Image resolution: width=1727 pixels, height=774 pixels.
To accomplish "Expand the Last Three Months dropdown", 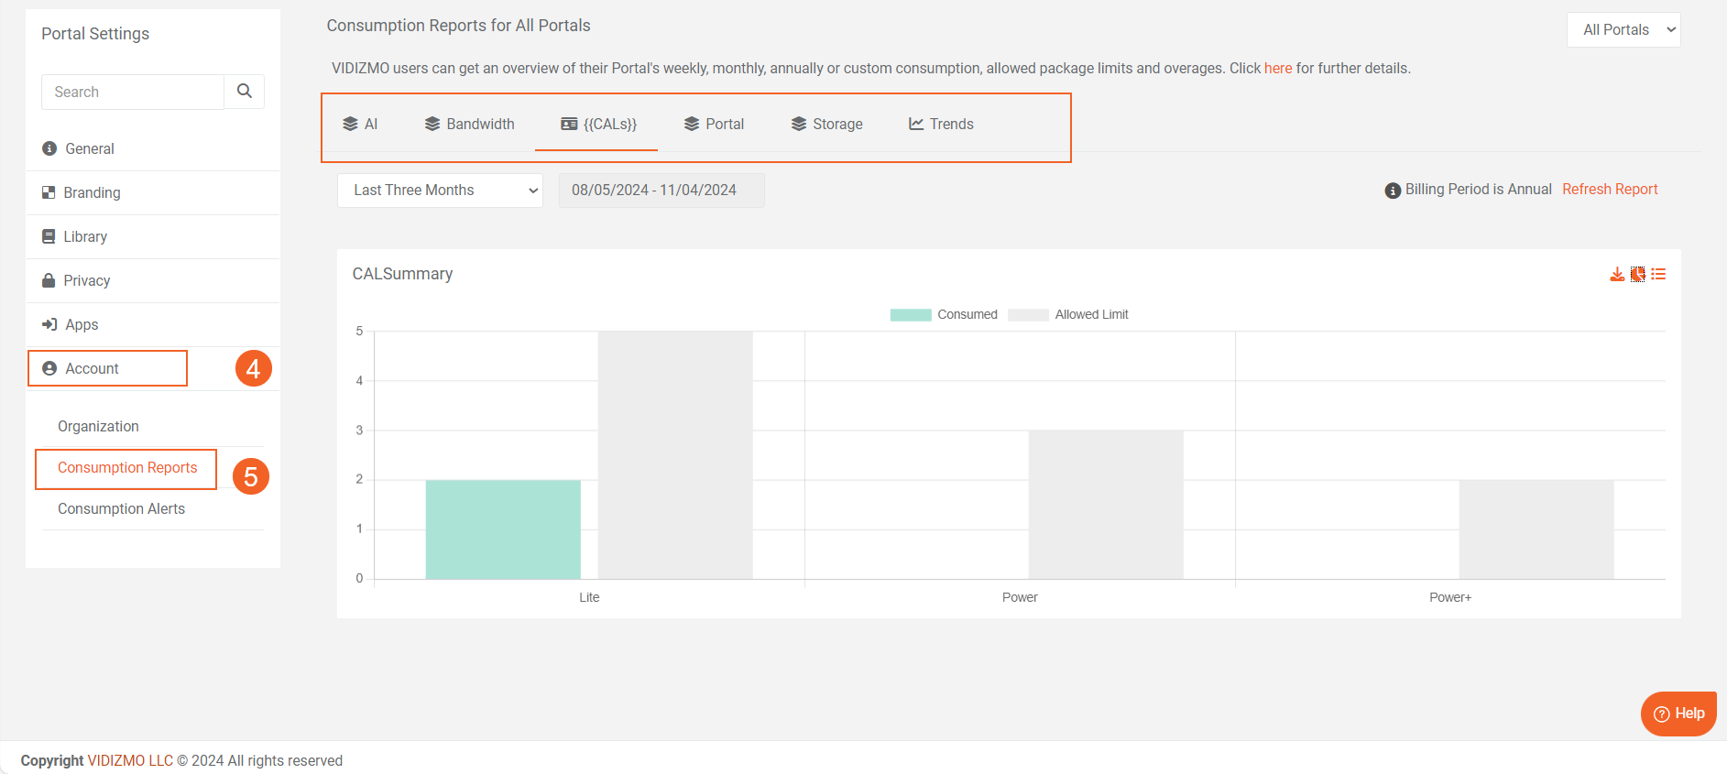I will [x=440, y=191].
